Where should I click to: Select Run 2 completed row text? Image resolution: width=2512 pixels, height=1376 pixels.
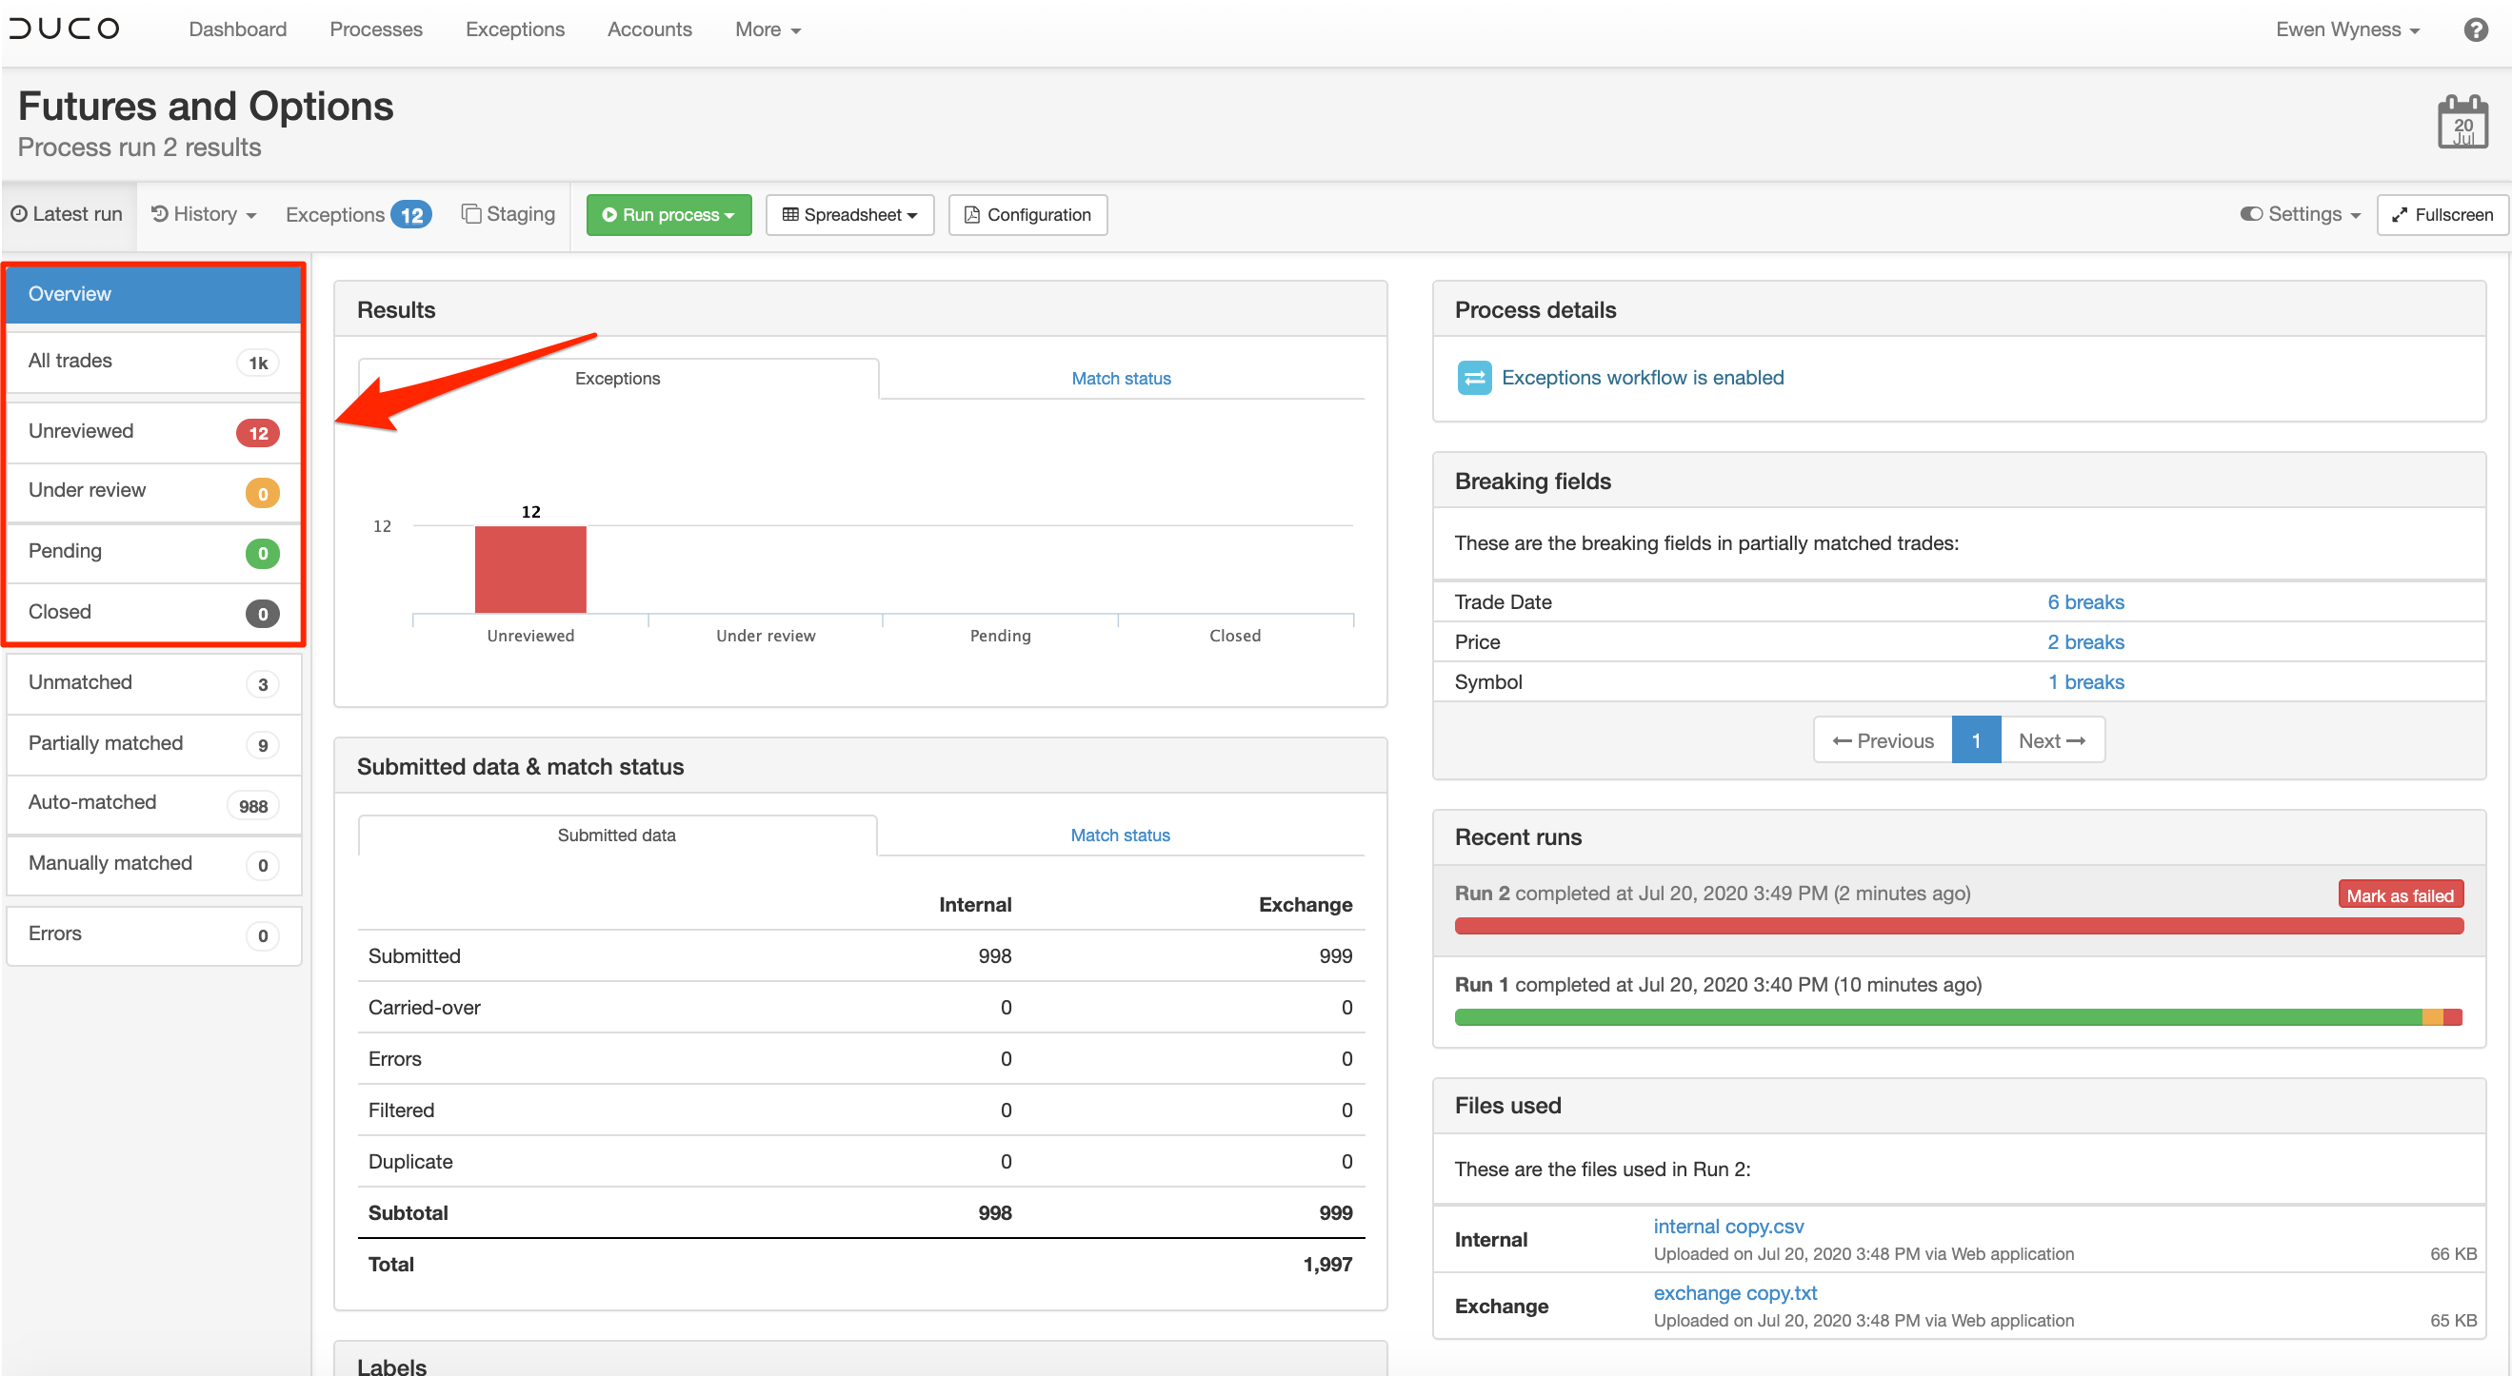pos(1711,894)
